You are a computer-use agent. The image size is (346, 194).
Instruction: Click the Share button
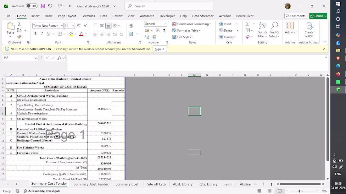click(318, 16)
